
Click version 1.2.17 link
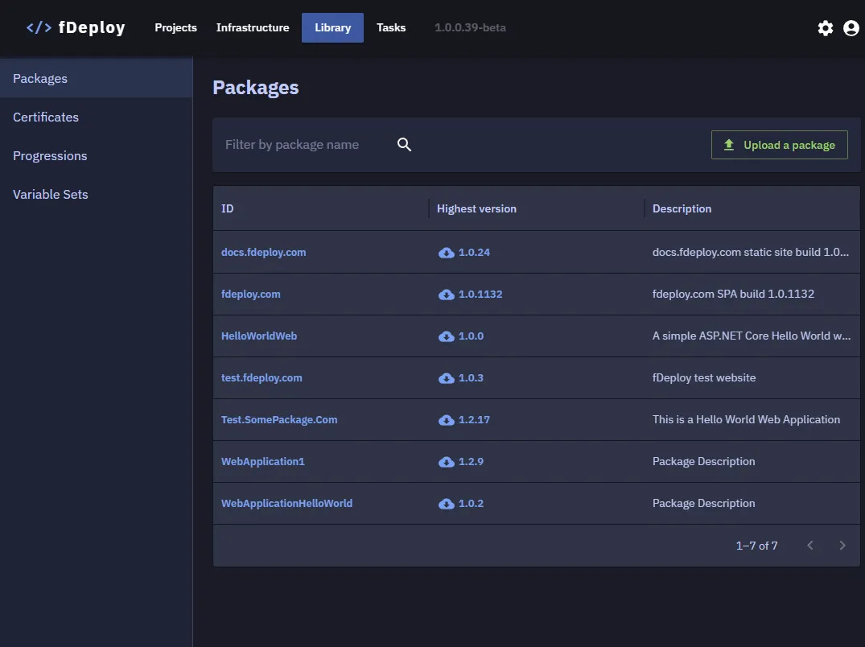tap(475, 420)
